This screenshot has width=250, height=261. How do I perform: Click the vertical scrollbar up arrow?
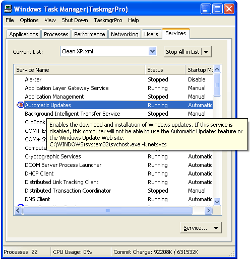(217, 69)
